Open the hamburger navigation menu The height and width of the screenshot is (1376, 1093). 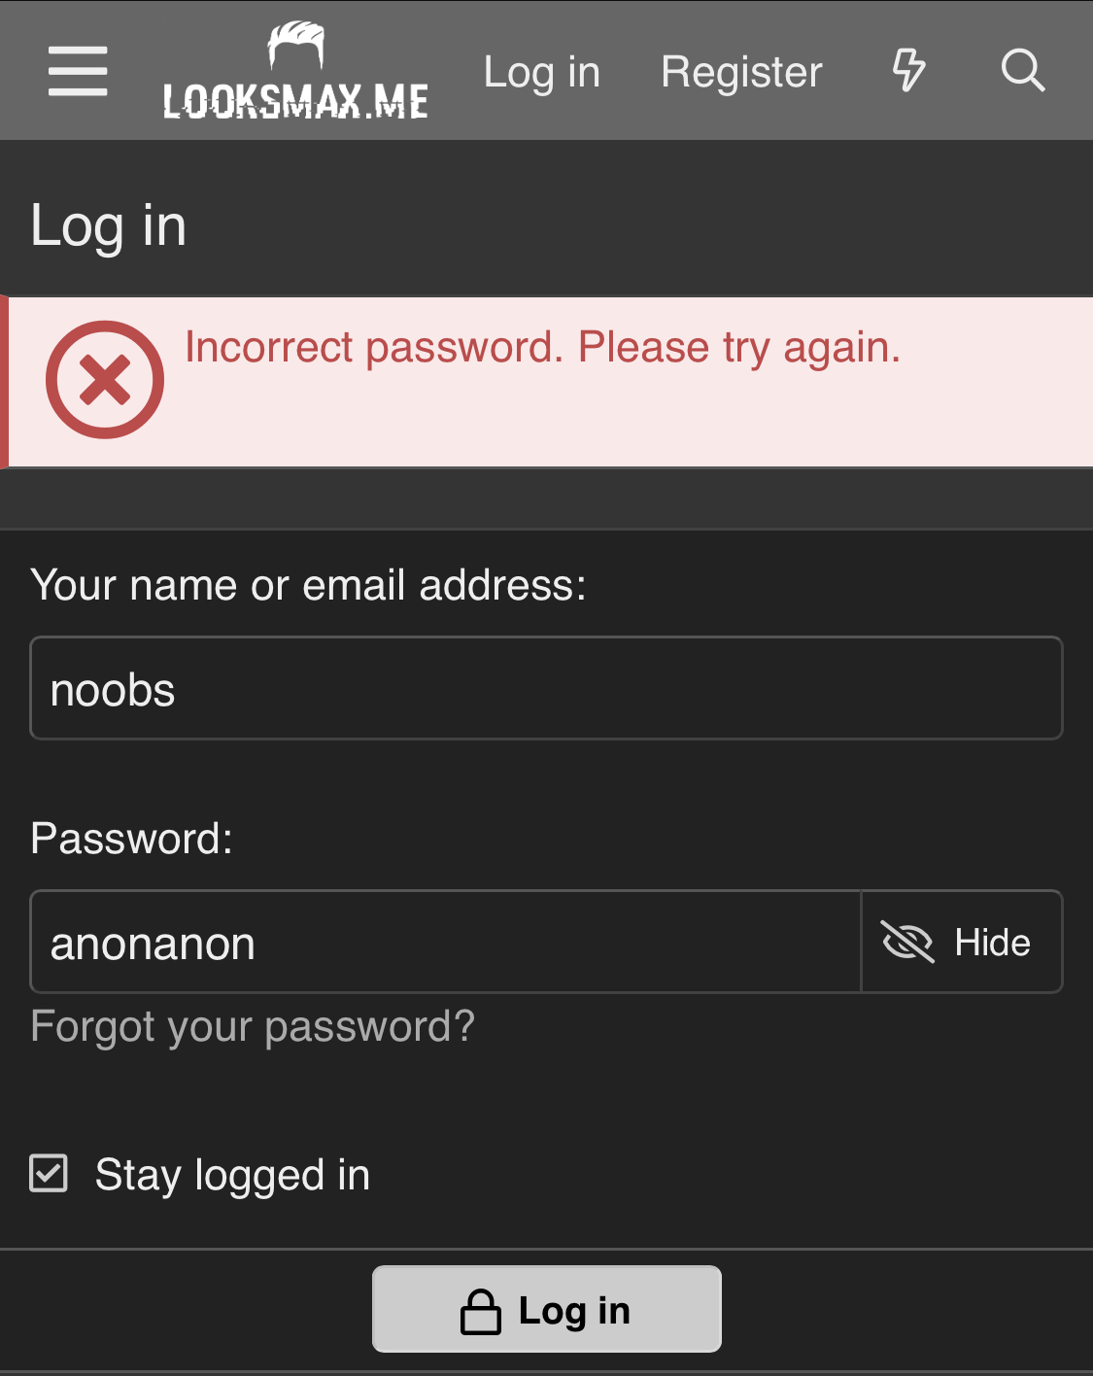(78, 71)
